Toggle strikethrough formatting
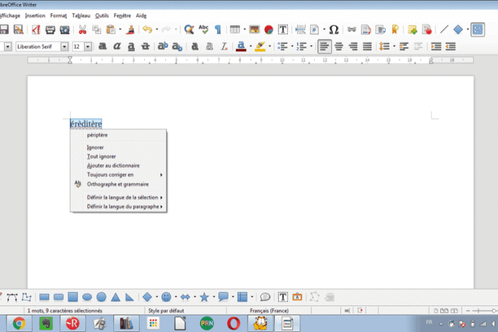The image size is (498, 332). [x=145, y=46]
